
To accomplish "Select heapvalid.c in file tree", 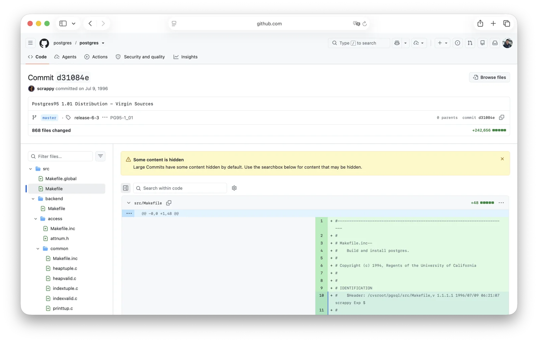I will tap(65, 279).
